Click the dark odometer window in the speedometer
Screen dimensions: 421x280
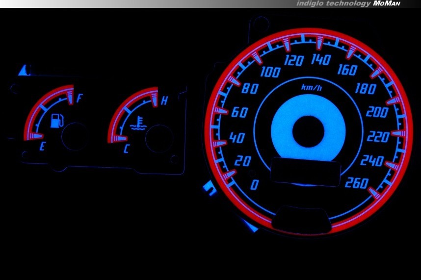coord(306,172)
